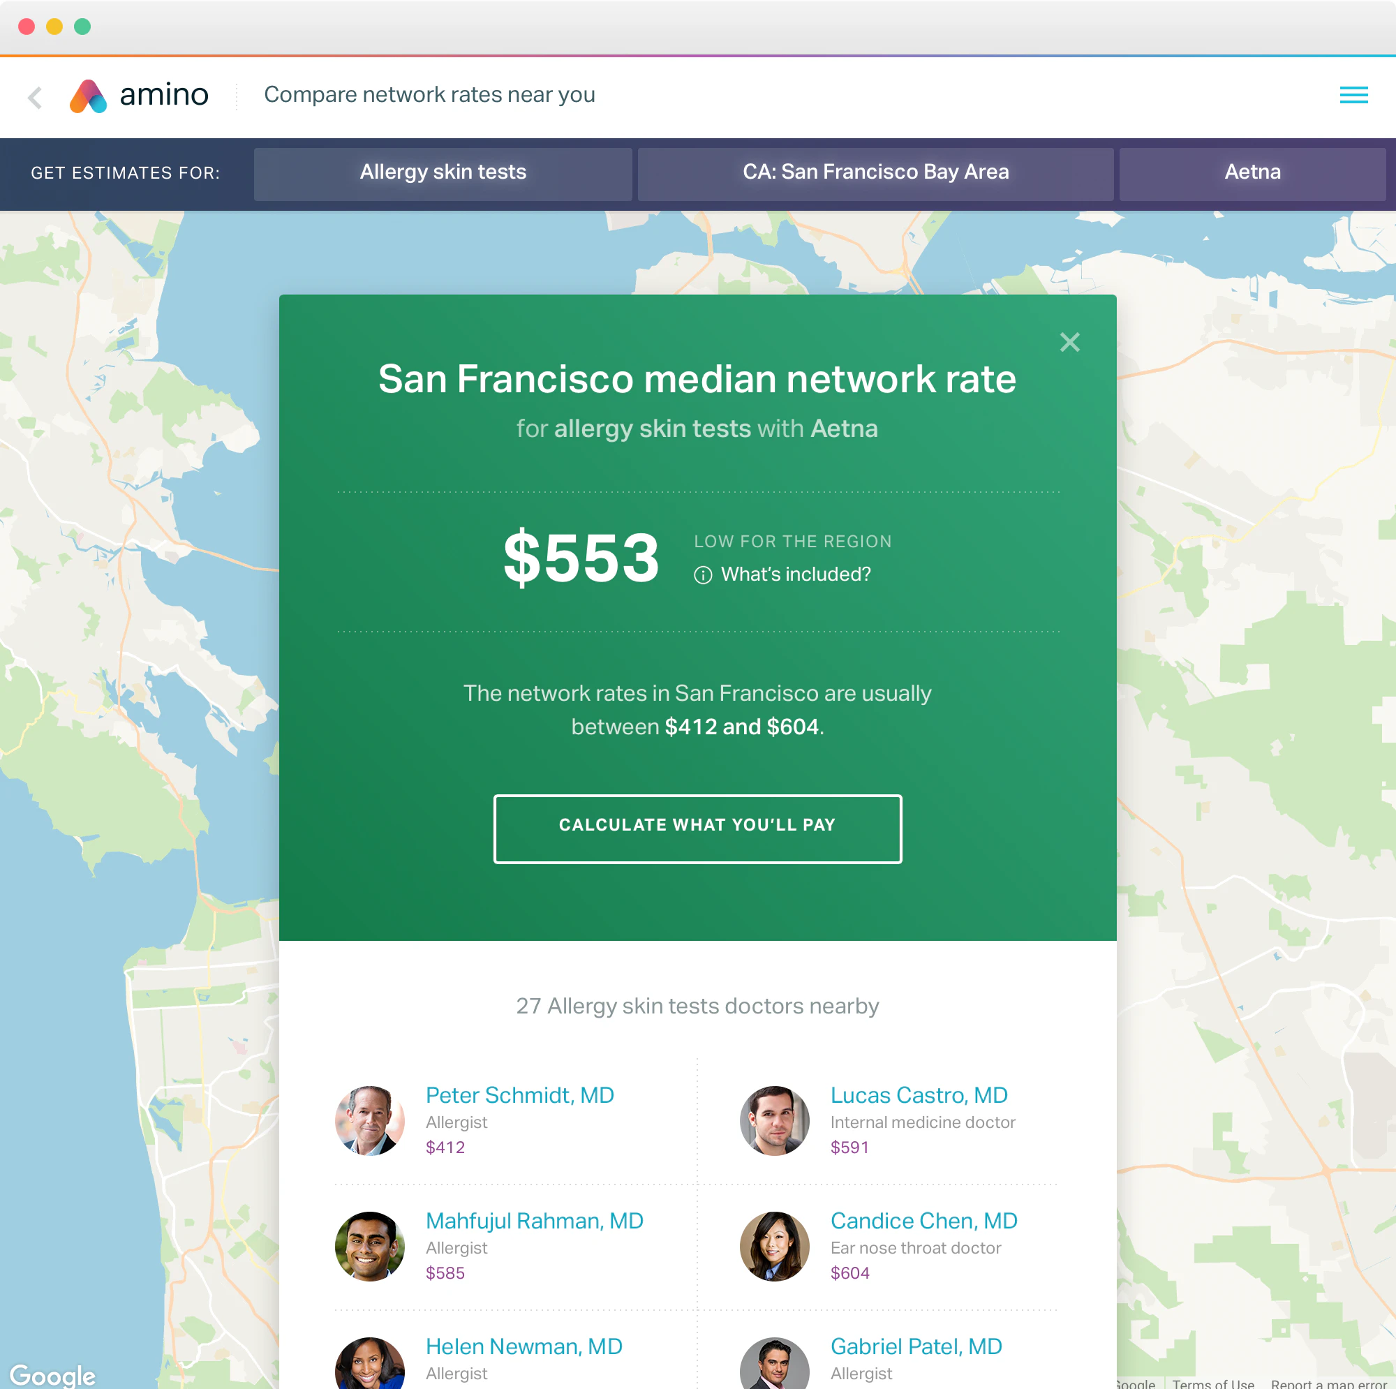Image resolution: width=1396 pixels, height=1389 pixels.
Task: Click Calculate What You'll Pay button
Action: point(697,829)
